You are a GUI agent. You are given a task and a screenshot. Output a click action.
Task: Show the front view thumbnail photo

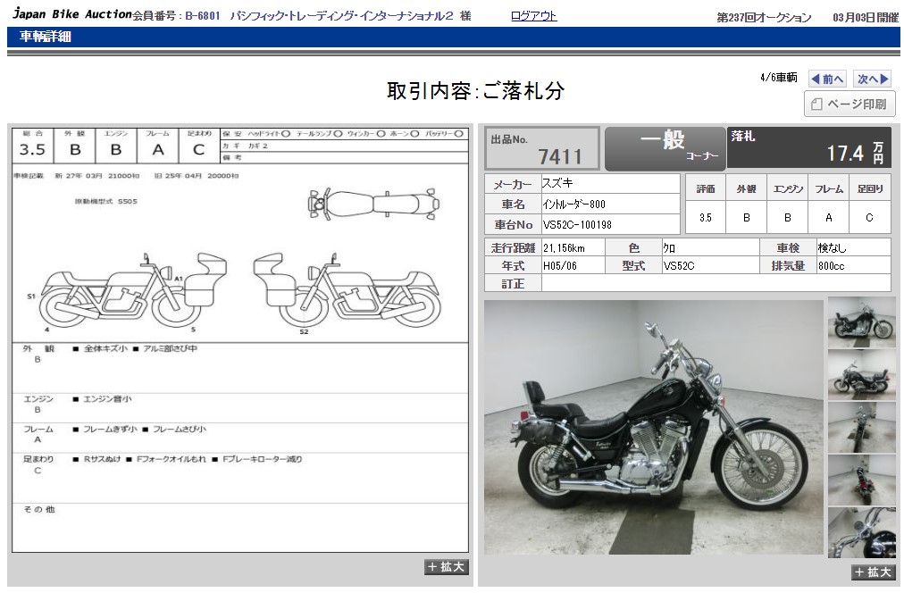(x=861, y=427)
